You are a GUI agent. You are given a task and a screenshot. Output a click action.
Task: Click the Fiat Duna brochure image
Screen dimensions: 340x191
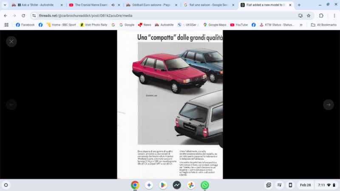[170, 104]
